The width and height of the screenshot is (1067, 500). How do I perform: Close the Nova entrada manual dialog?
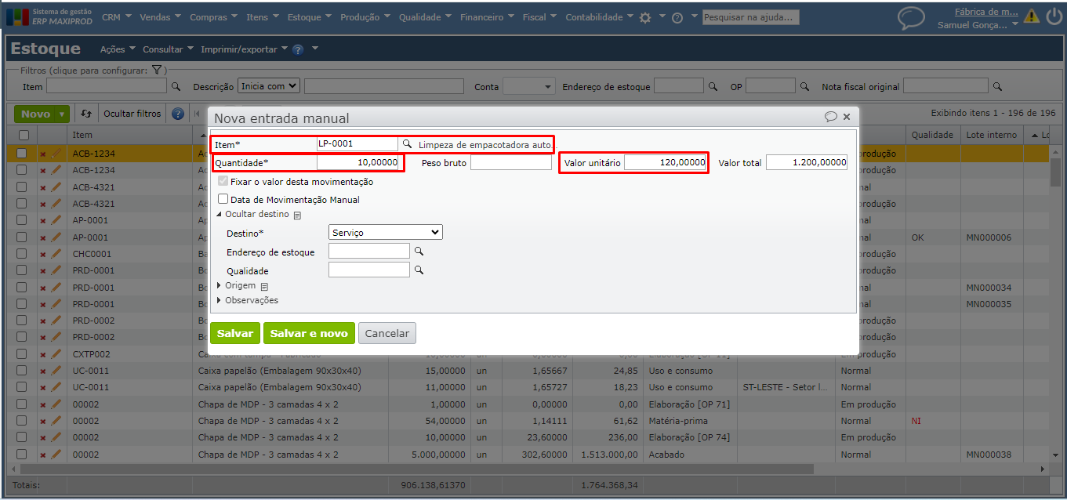(x=847, y=117)
